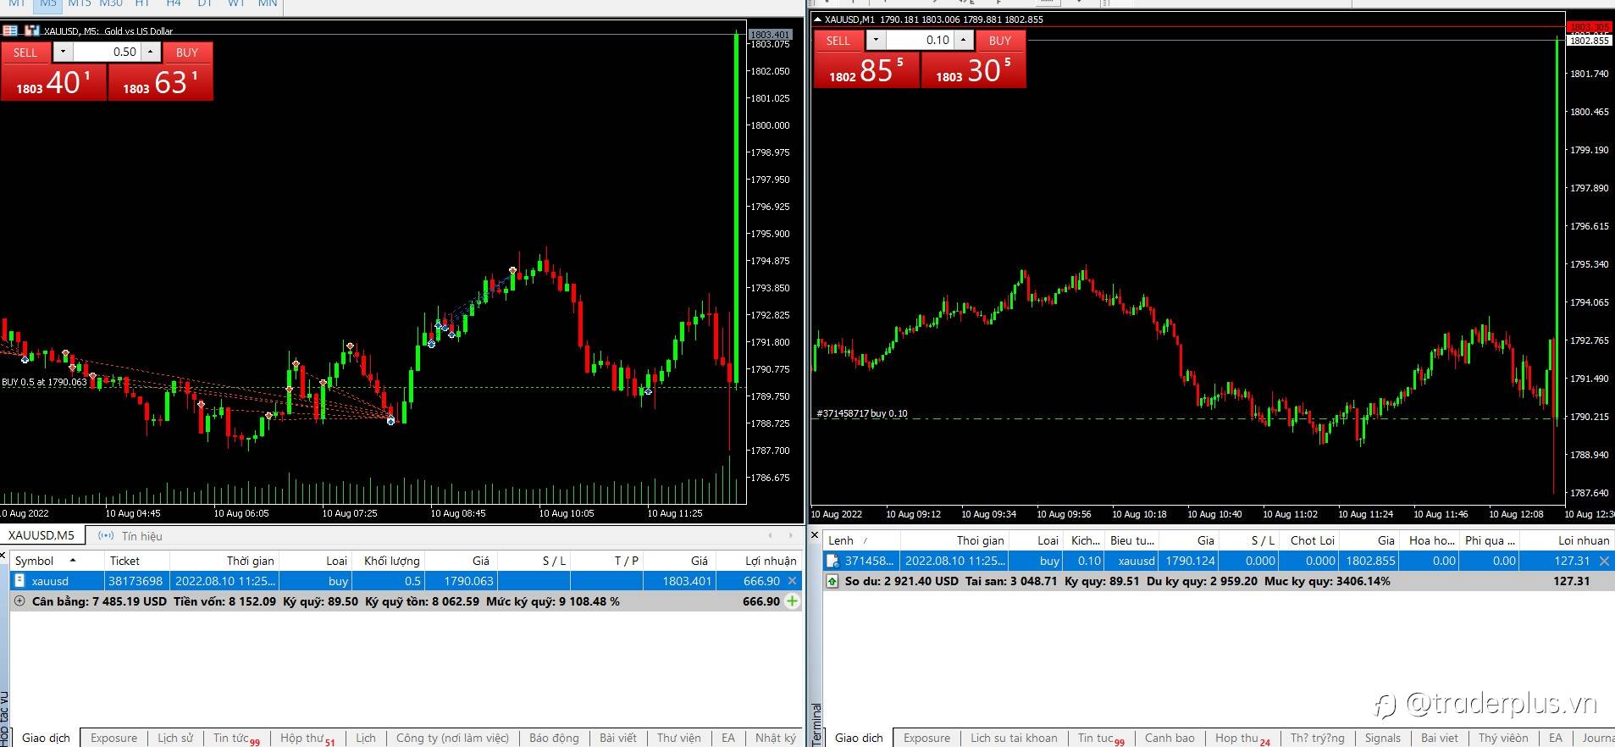Close the 127.31 profit position with its X
Screen dimensions: 1615x747
(1604, 561)
